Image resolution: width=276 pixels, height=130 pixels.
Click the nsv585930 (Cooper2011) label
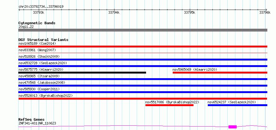click(x=39, y=89)
